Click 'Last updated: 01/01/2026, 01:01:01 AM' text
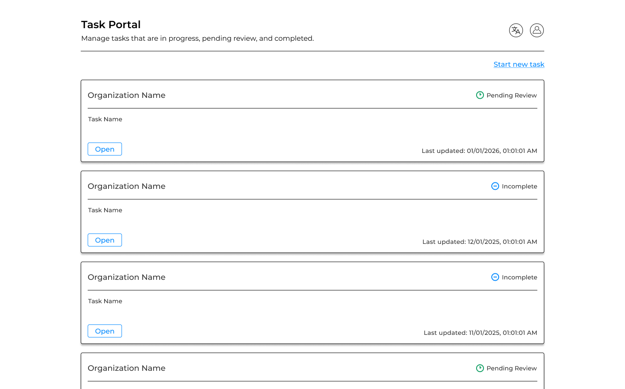Image resolution: width=625 pixels, height=389 pixels. point(479,151)
